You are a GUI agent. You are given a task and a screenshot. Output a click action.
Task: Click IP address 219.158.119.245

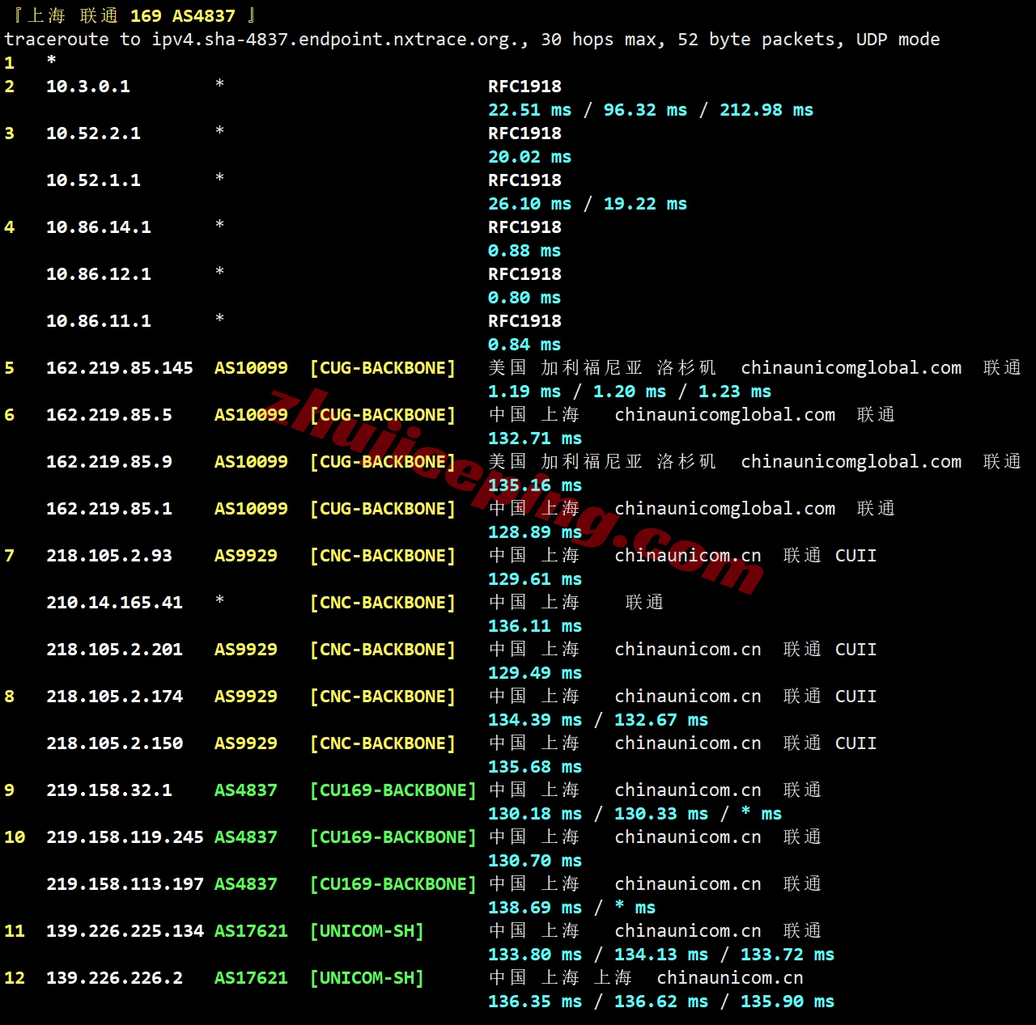click(125, 837)
